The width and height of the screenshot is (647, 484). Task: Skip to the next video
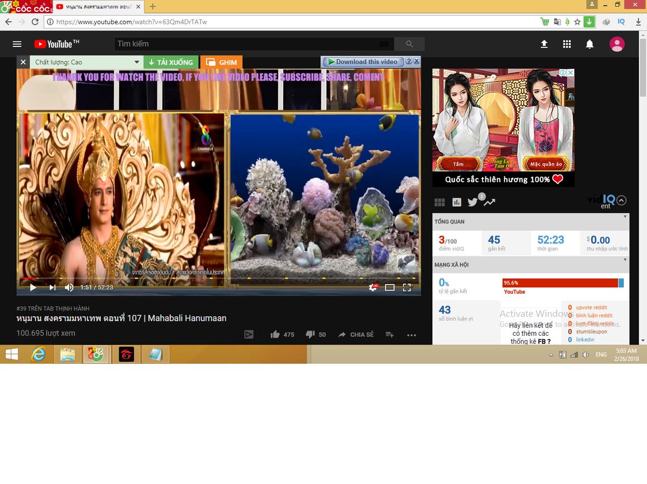(52, 287)
